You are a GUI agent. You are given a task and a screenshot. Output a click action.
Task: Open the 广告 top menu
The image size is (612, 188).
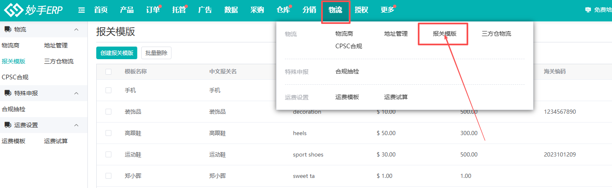[x=205, y=10]
